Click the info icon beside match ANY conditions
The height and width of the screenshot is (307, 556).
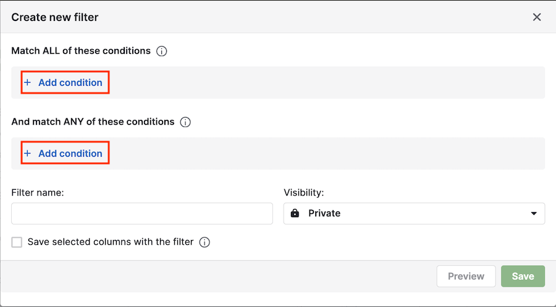tap(185, 122)
